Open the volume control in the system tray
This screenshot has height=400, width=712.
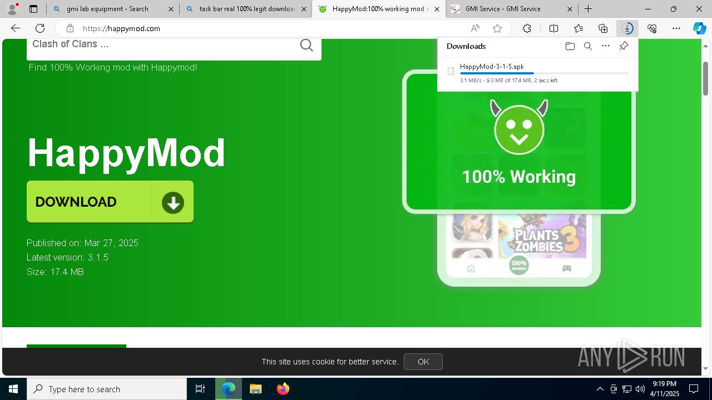pos(640,389)
